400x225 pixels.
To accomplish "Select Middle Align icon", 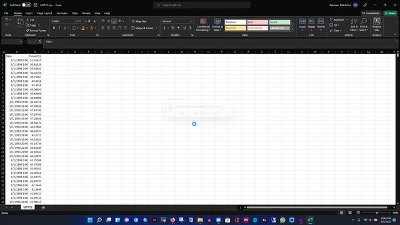I will tap(108, 21).
